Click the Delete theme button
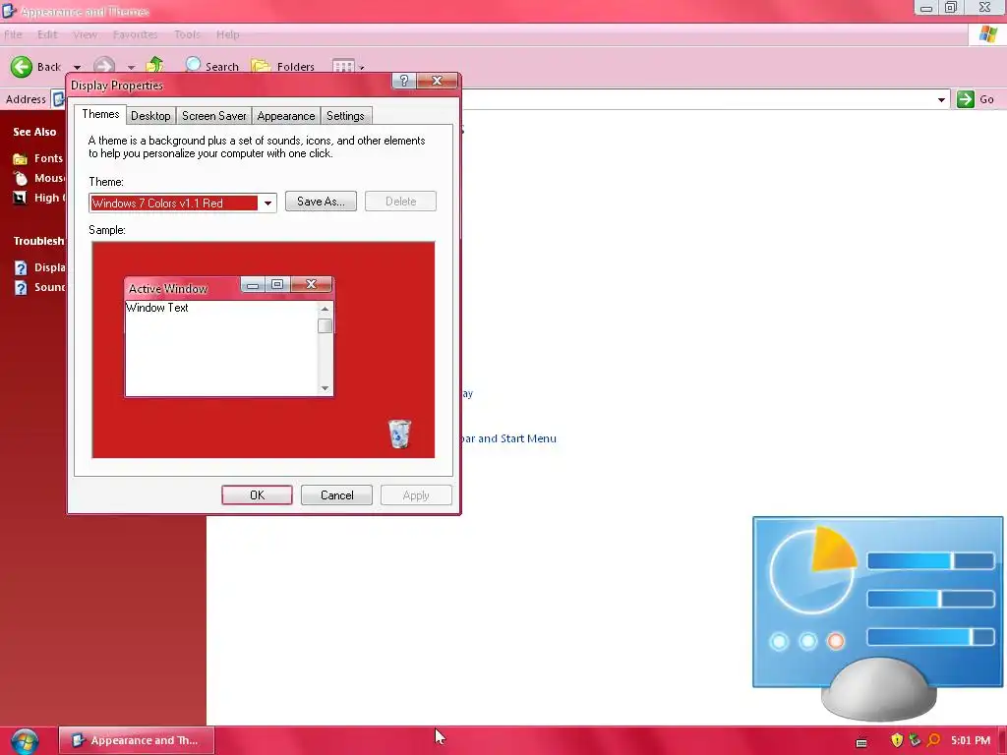This screenshot has width=1007, height=755. pyautogui.click(x=401, y=201)
